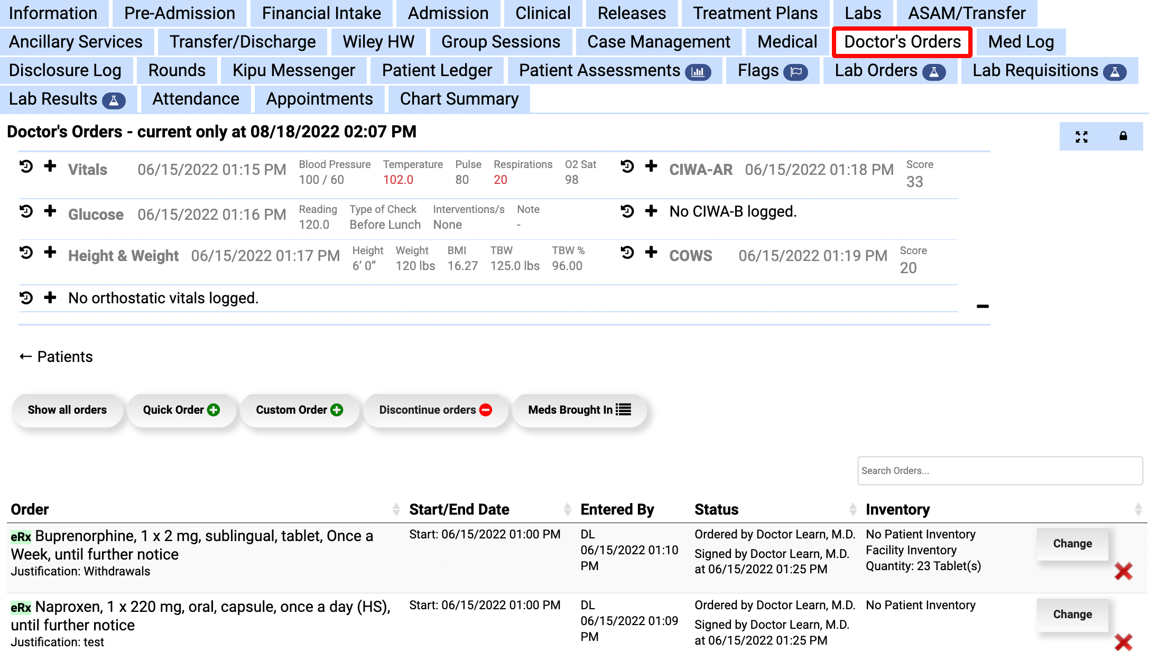Switch to Lab Results tab
Image resolution: width=1149 pixels, height=670 pixels.
67,99
